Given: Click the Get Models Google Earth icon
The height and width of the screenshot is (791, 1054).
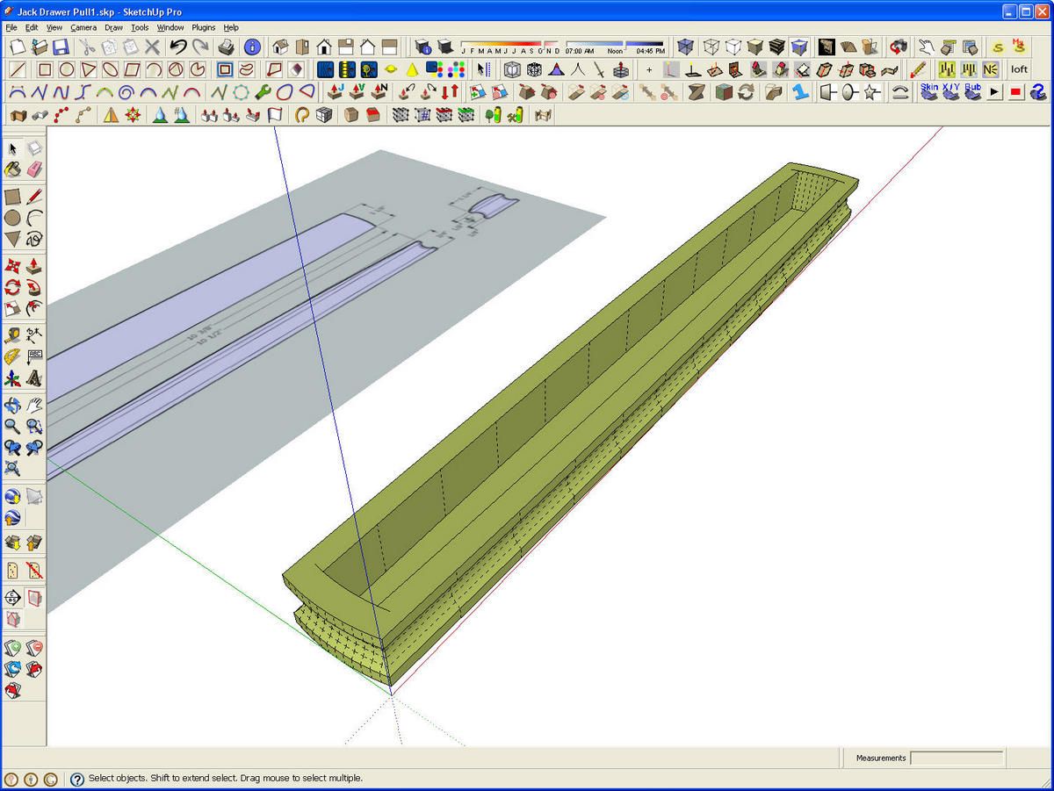Looking at the screenshot, I should (13, 496).
